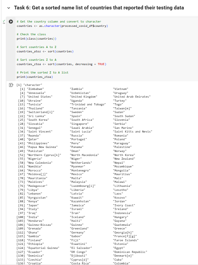
Task: Click "Papua New Guinea" output entry
Action: tap(42, 147)
